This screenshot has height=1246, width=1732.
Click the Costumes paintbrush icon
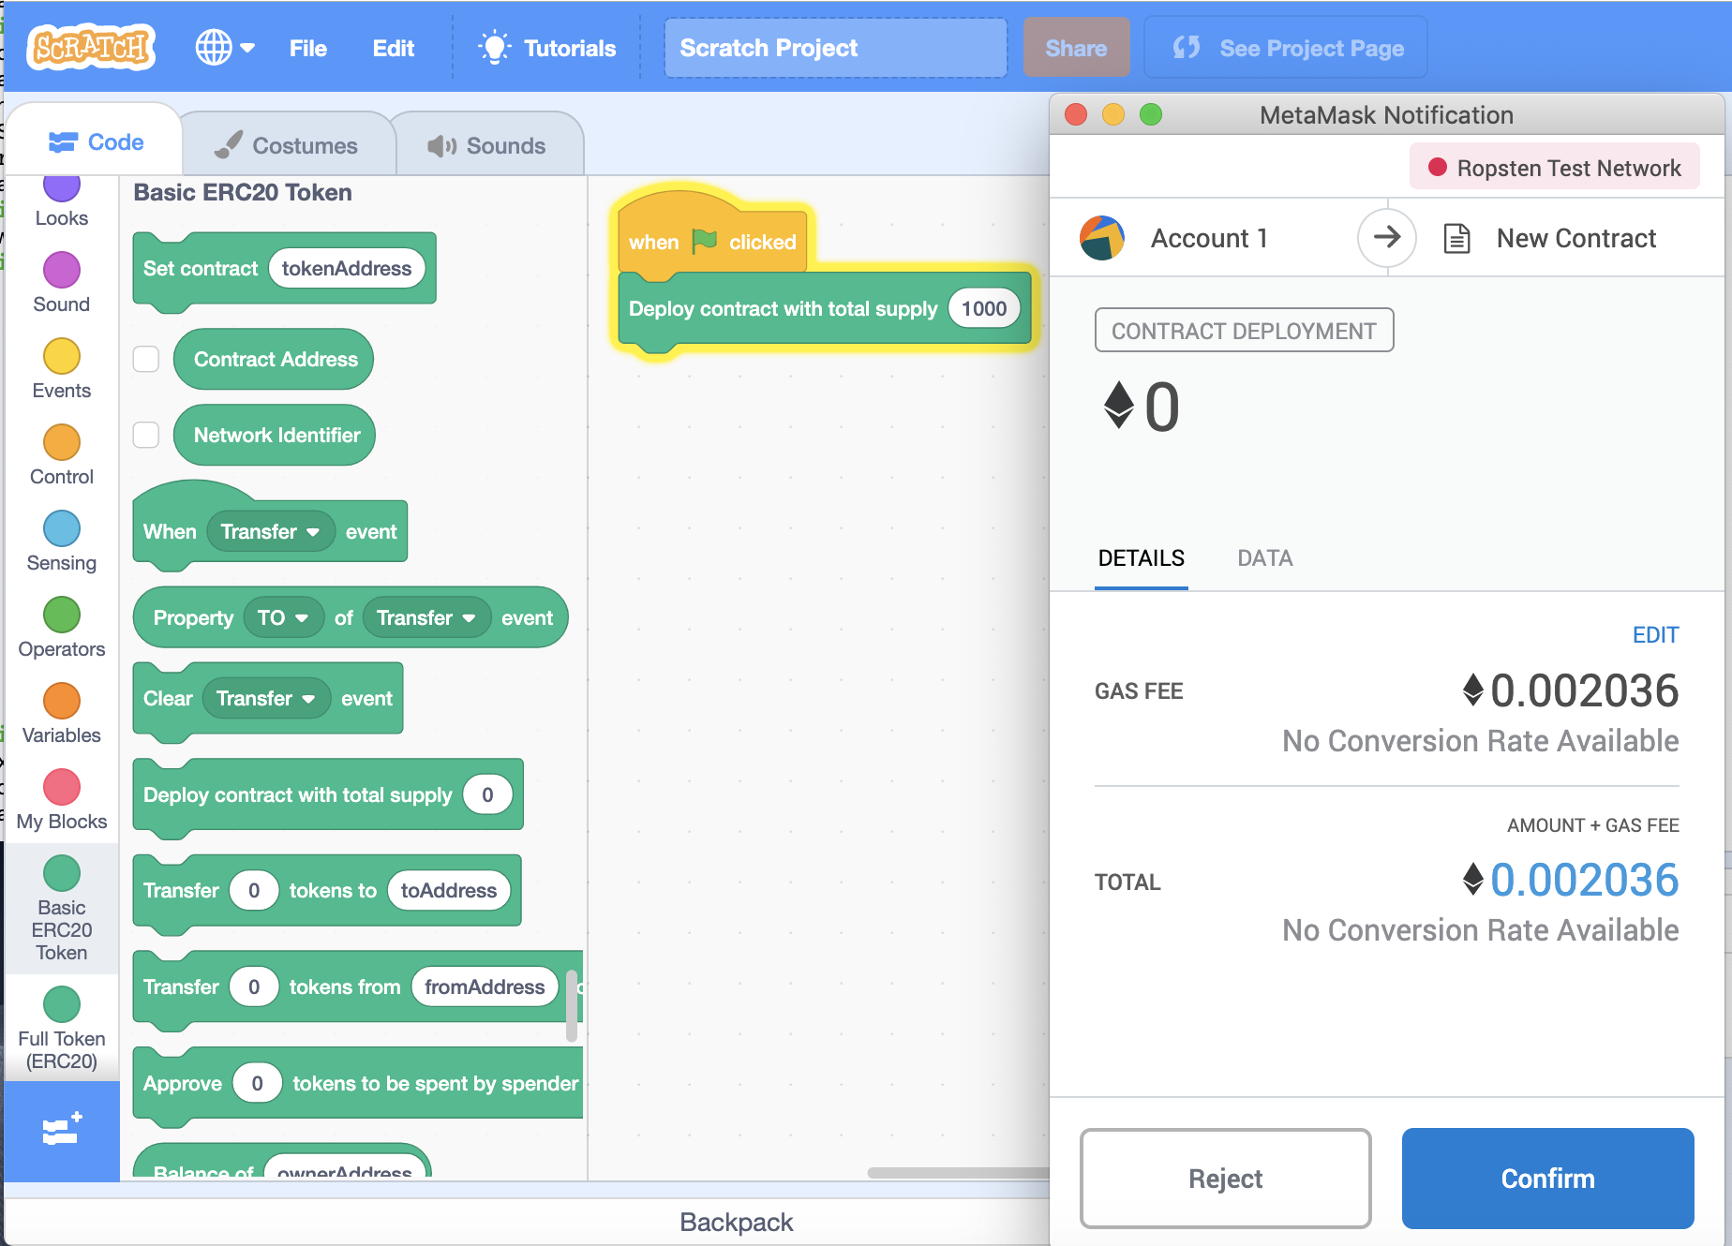pyautogui.click(x=229, y=144)
